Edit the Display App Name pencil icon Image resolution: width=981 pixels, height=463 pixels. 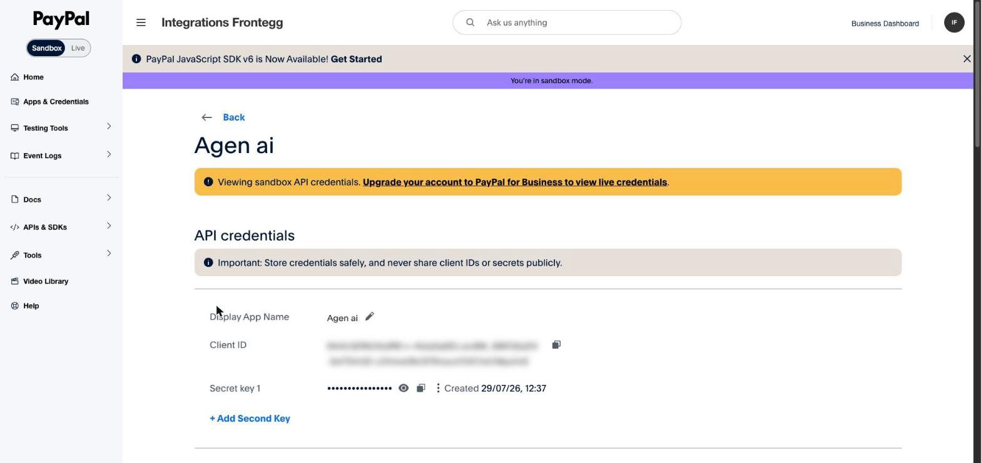[x=370, y=317]
